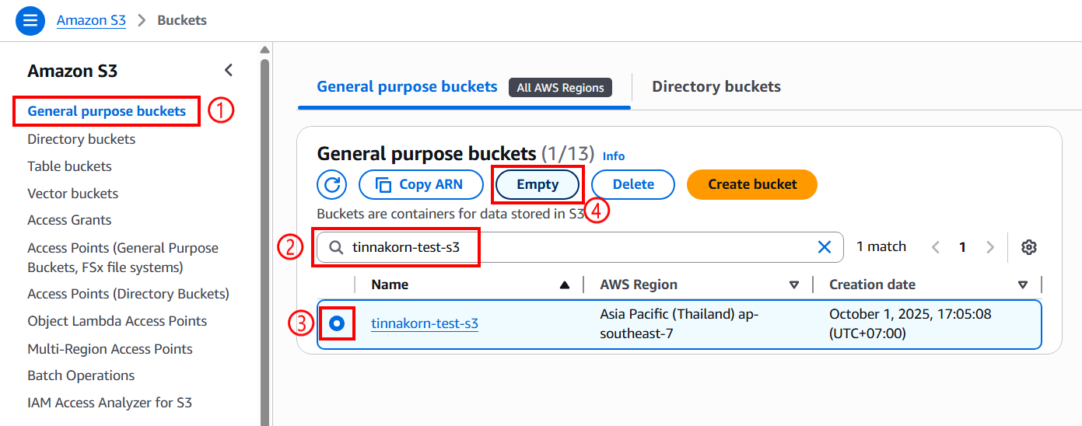Image resolution: width=1082 pixels, height=426 pixels.
Task: Open table preferences gear icon
Action: [x=1029, y=247]
